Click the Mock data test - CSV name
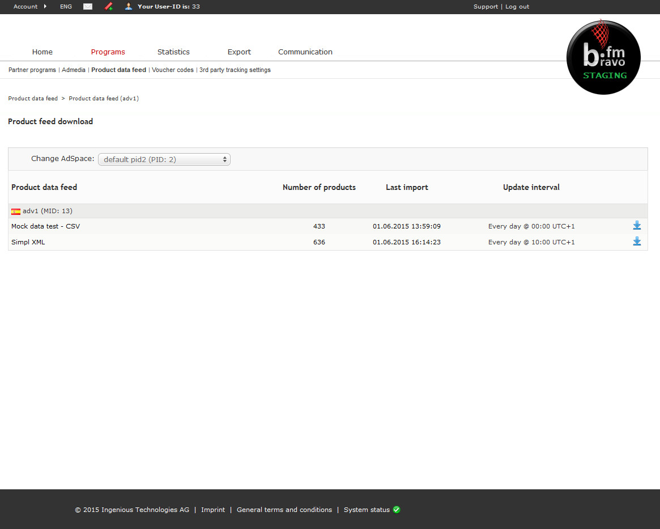The width and height of the screenshot is (660, 529). pos(45,226)
